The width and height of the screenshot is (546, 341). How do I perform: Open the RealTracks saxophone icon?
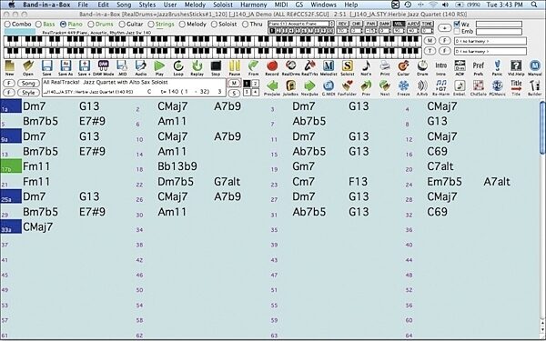[x=309, y=67]
